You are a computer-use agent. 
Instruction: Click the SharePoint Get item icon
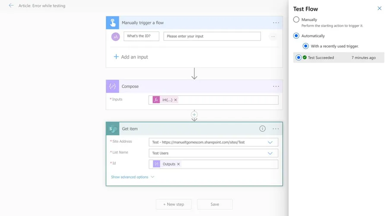click(113, 128)
